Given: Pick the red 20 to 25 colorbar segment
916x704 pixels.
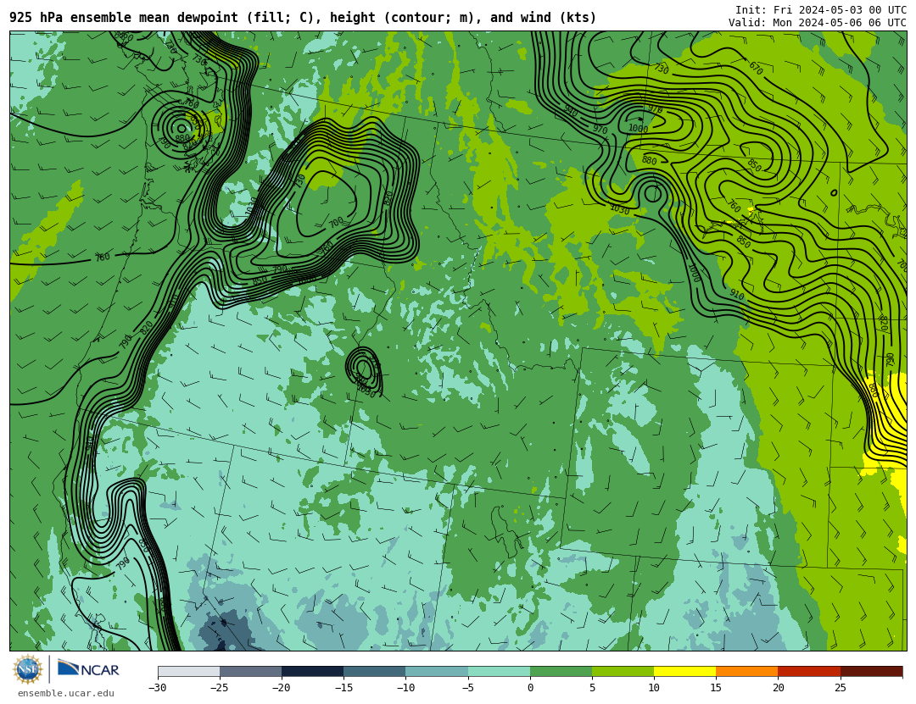Looking at the screenshot, I should [809, 671].
